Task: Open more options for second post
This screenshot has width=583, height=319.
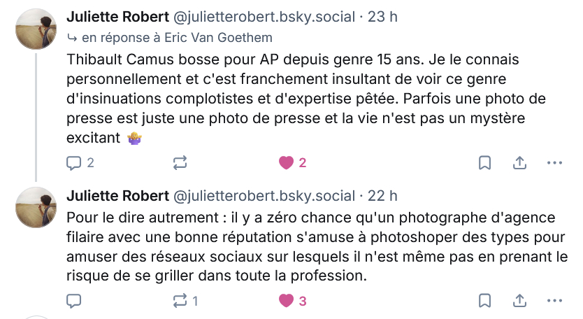Action: [554, 301]
